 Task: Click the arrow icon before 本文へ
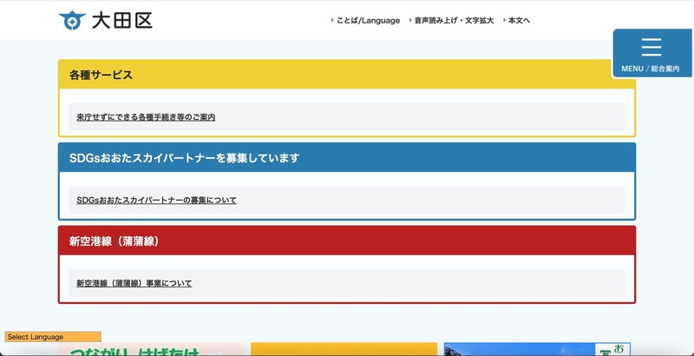click(x=502, y=20)
